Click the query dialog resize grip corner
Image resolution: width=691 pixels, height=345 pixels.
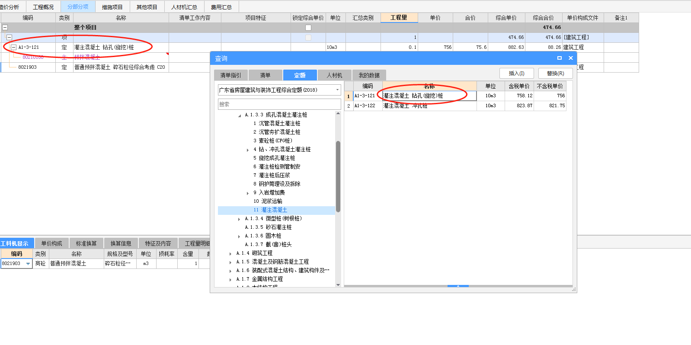(x=574, y=290)
